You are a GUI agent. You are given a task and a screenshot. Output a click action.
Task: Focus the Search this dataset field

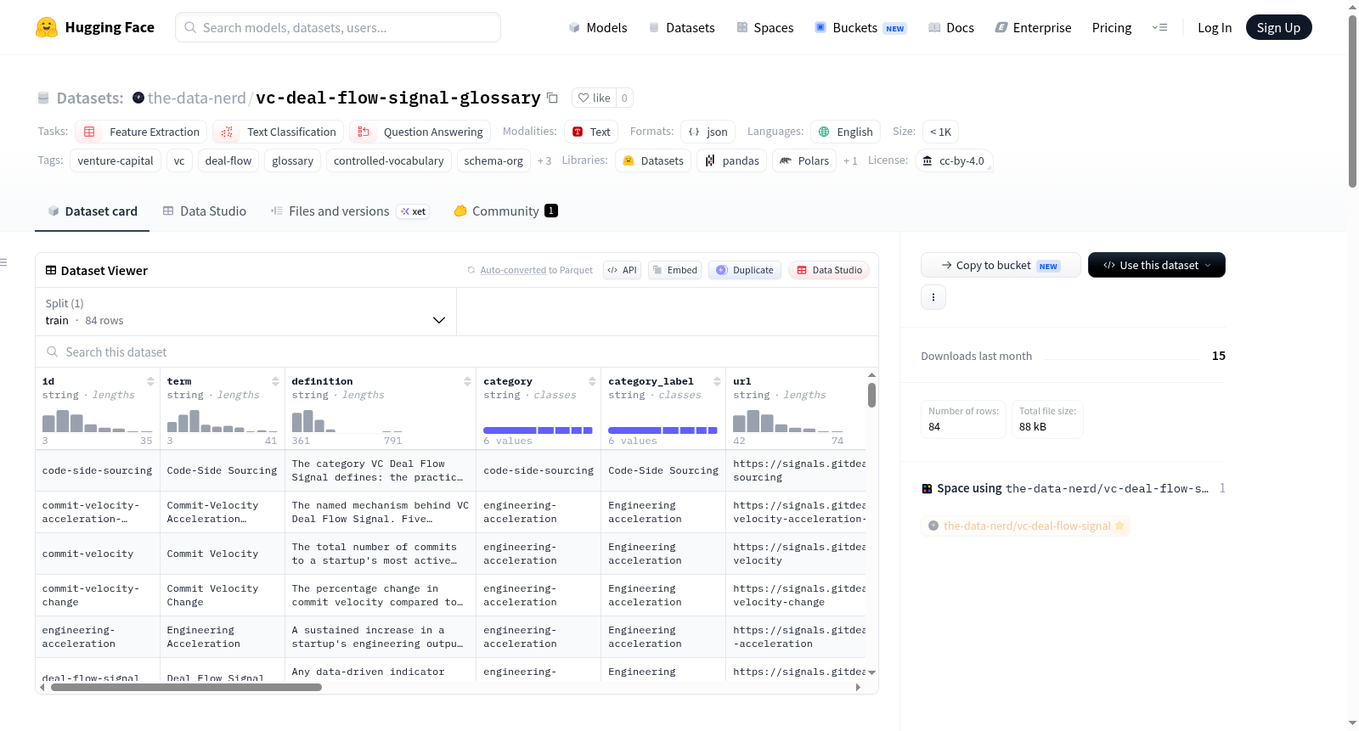457,351
